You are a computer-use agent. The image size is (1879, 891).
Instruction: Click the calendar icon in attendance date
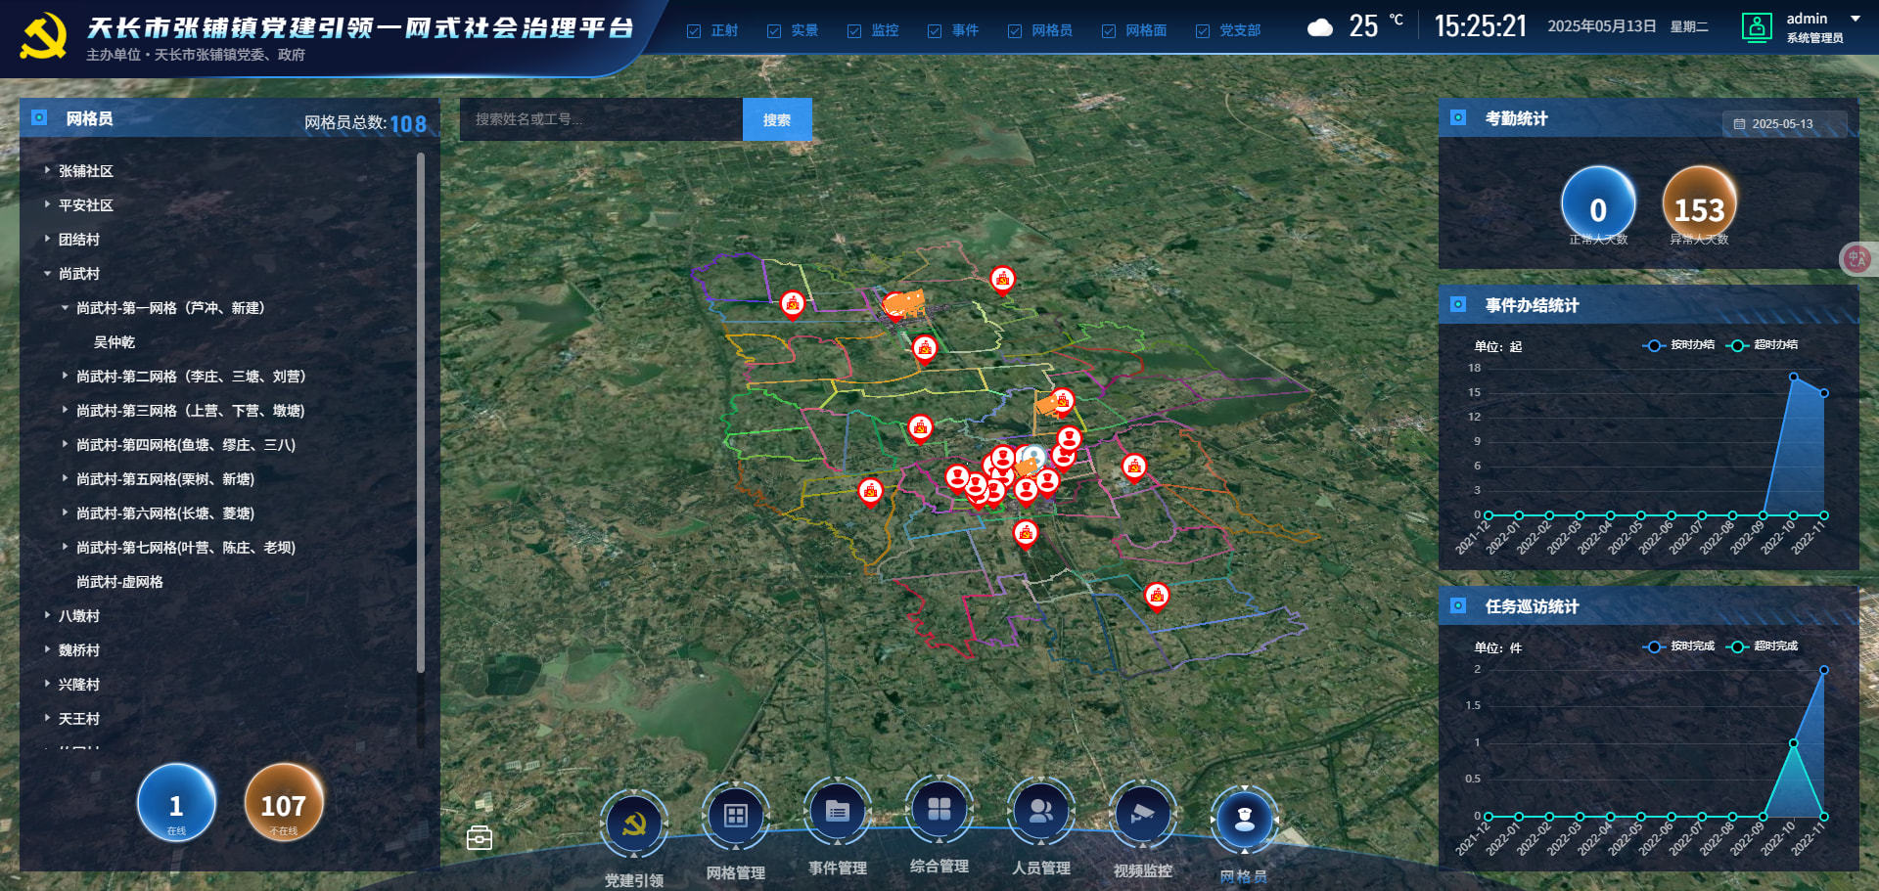click(1739, 124)
